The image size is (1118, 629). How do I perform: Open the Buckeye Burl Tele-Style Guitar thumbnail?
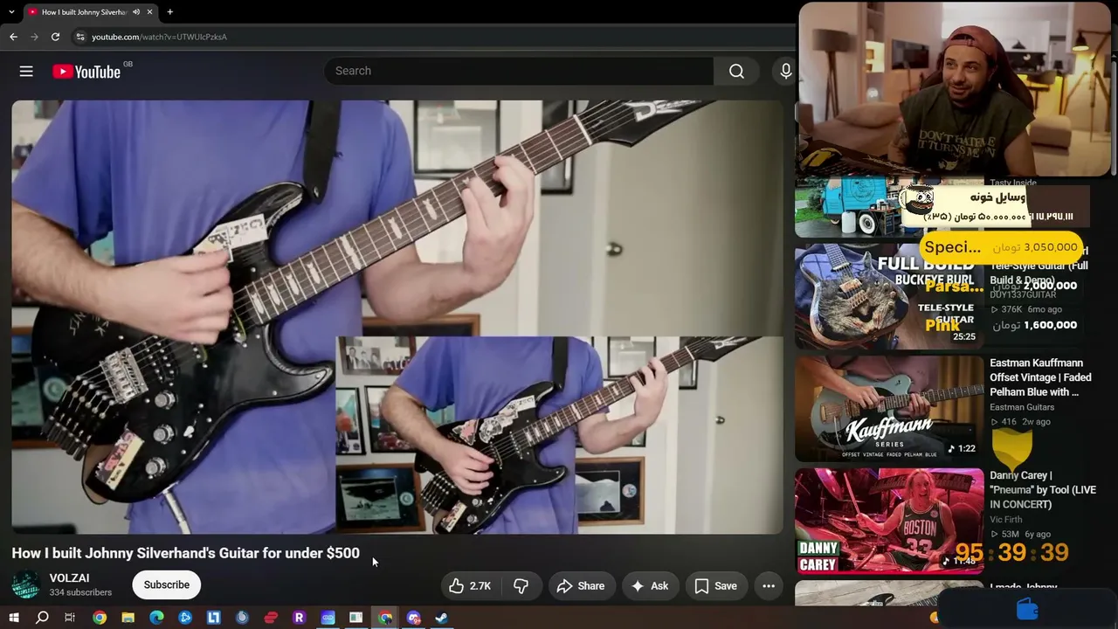coord(889,296)
